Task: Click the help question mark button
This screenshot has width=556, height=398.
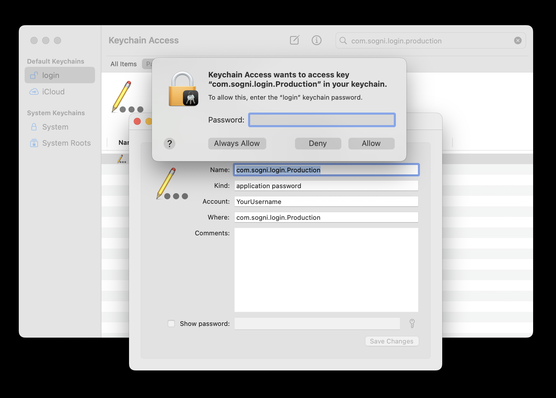Action: (x=169, y=144)
